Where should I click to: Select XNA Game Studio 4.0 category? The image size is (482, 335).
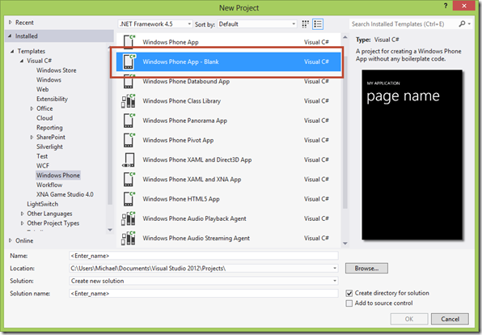pos(65,194)
